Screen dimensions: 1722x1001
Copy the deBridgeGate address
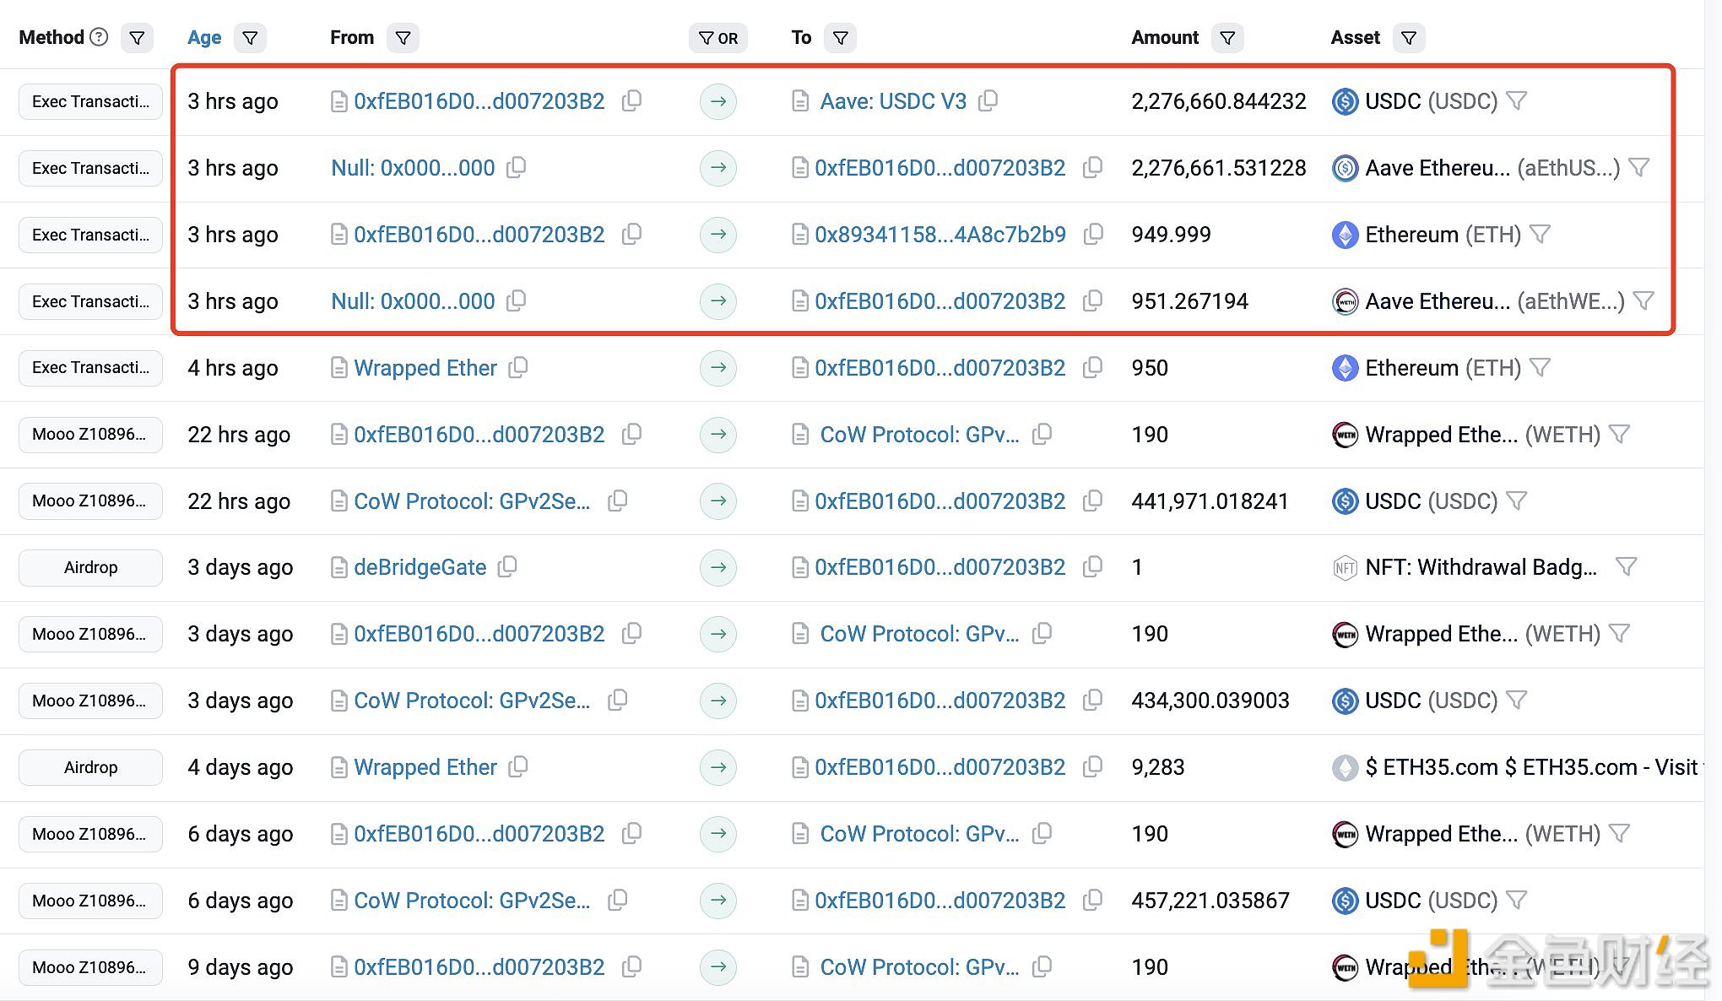coord(507,567)
